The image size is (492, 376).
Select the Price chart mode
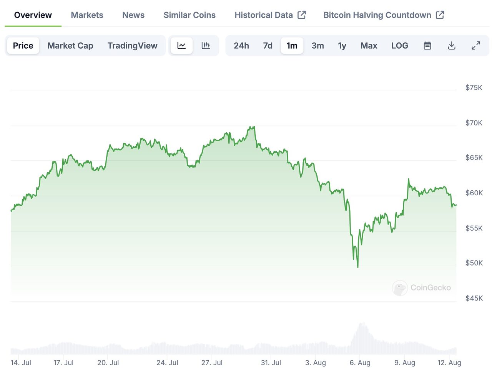click(x=23, y=46)
